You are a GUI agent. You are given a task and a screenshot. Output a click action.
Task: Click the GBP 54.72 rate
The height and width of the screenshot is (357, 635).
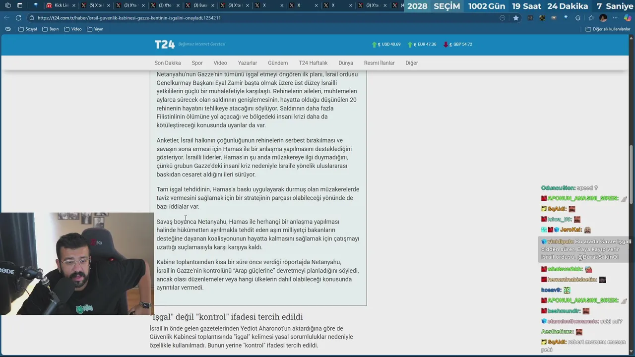click(x=457, y=44)
